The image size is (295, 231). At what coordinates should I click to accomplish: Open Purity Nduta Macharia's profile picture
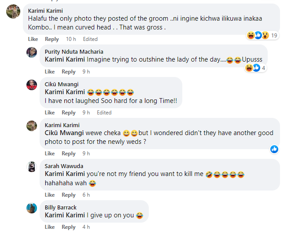[31, 52]
